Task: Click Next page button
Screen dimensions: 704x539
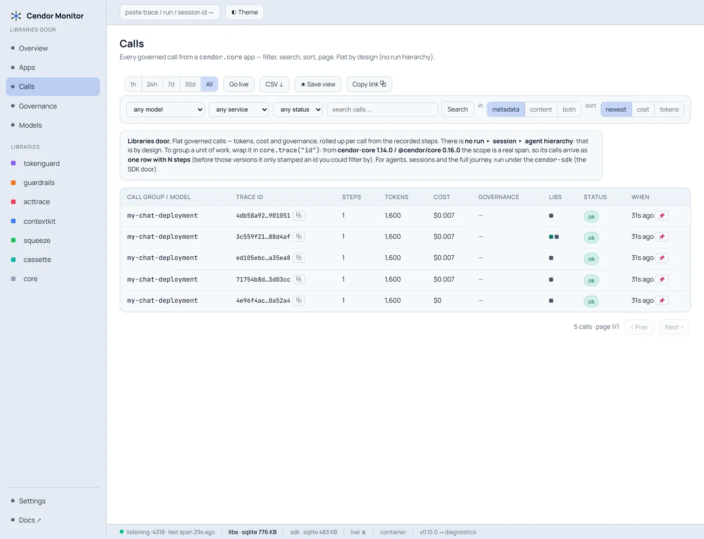Action: 674,327
